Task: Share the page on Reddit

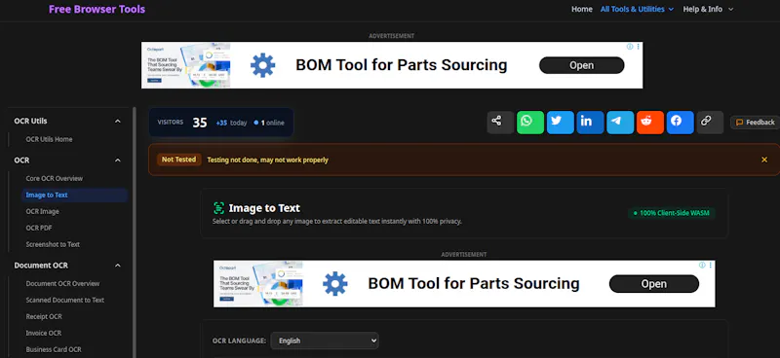Action: coord(650,123)
